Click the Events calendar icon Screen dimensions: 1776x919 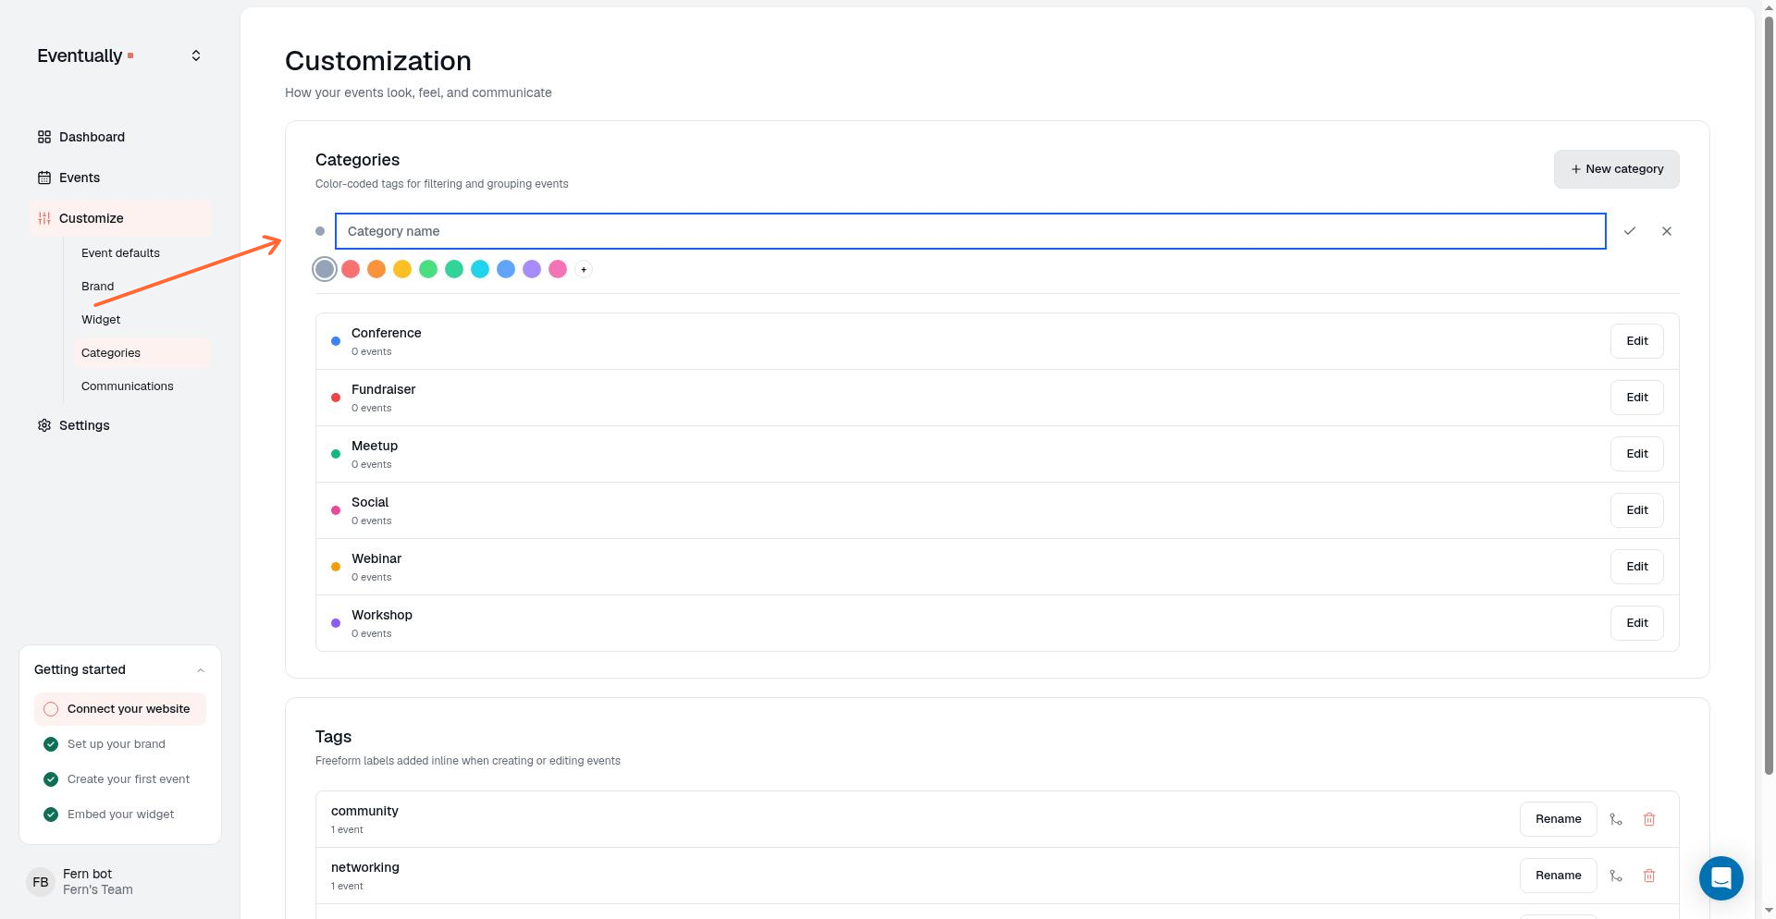tap(44, 178)
